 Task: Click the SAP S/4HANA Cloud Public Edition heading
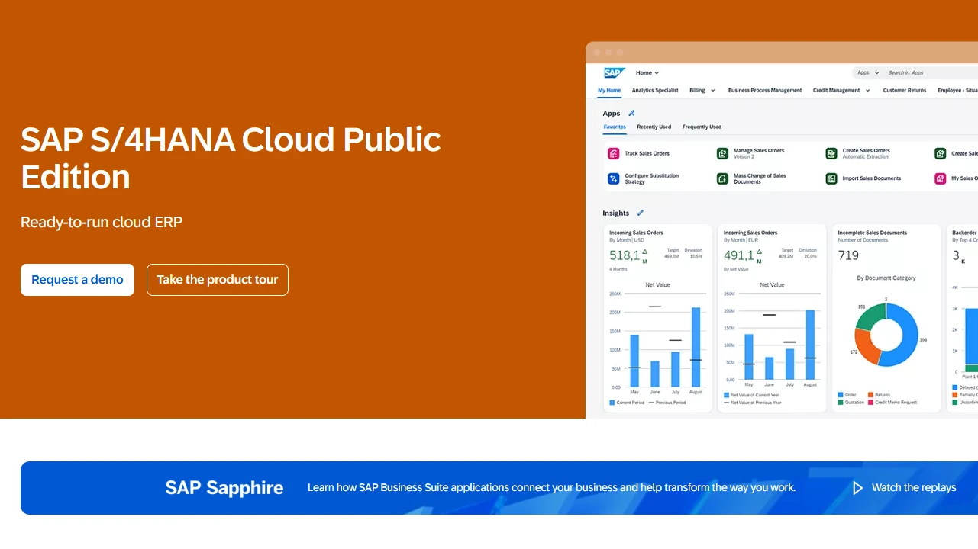coord(231,158)
